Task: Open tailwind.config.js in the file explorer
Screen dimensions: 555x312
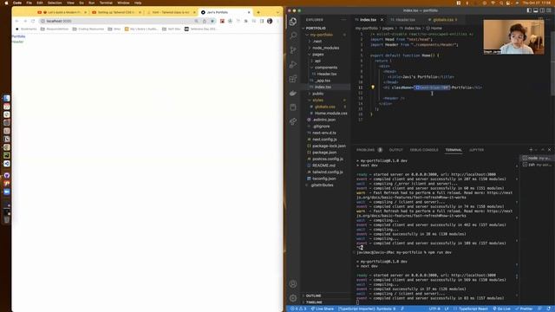Action: pos(327,172)
